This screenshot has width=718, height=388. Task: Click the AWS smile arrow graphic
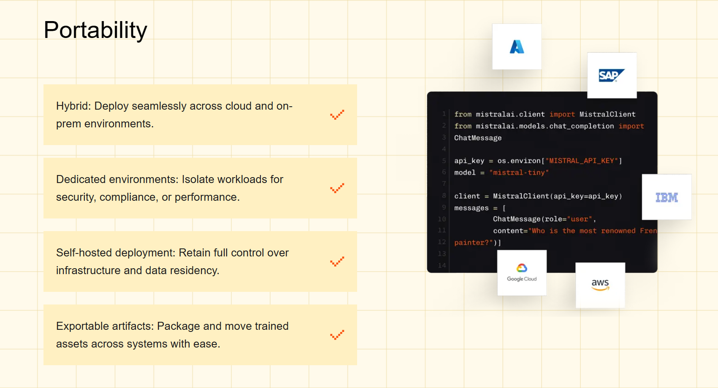coord(601,288)
